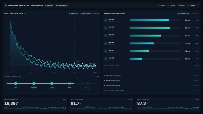Click the highlighted loss marker near the curve start

tap(17, 44)
